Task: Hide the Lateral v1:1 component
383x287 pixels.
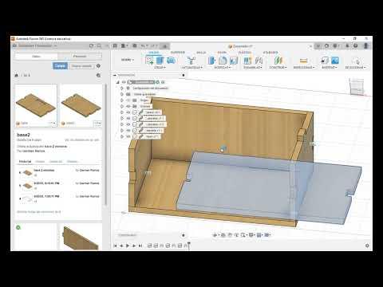Action: click(128, 118)
